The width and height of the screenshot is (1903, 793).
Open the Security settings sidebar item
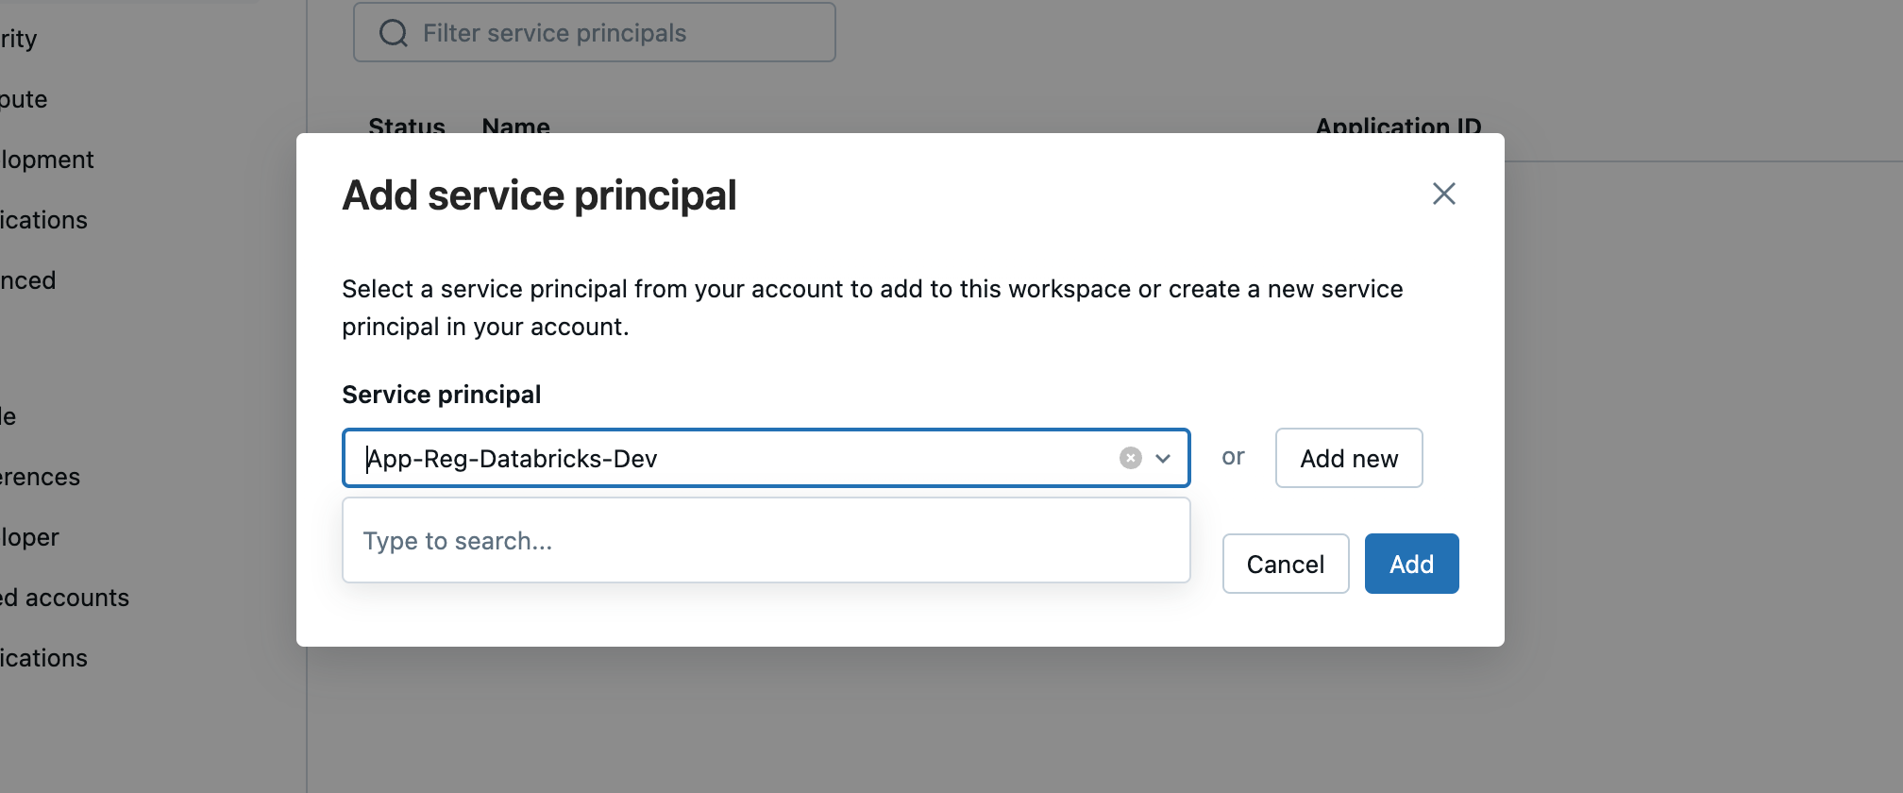pos(19,39)
